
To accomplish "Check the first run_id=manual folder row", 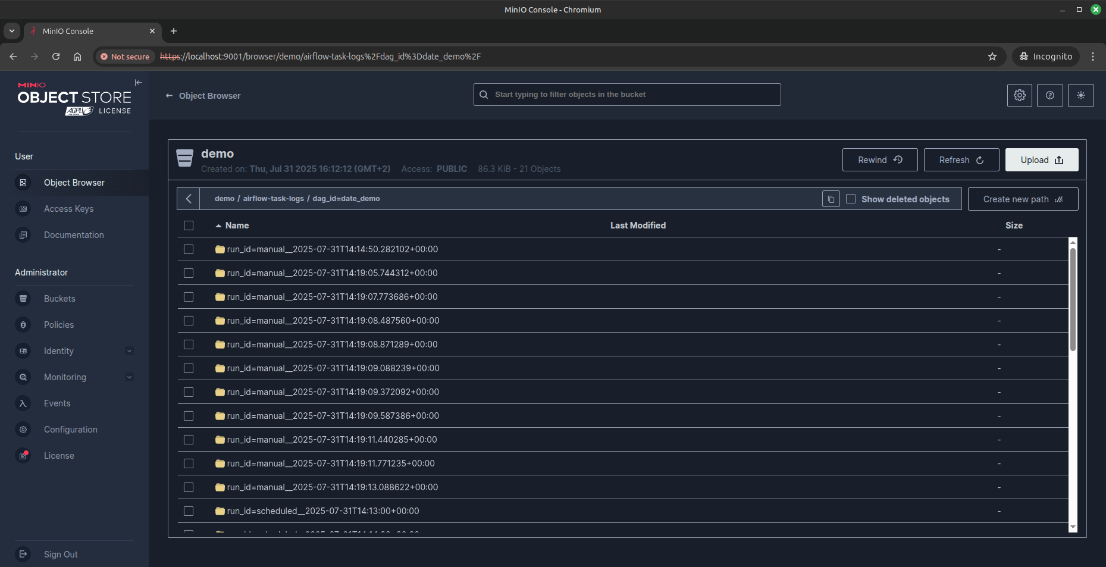I will coord(189,249).
